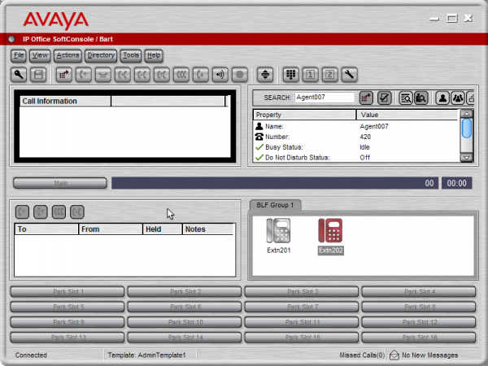The width and height of the screenshot is (488, 366).
Task: Open the Tools menu
Action: tap(131, 55)
